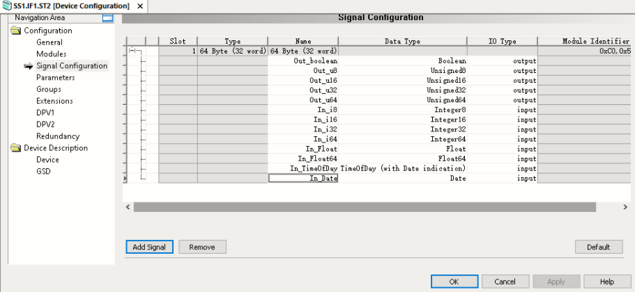Select the In_i8 signal name cell

pos(303,110)
